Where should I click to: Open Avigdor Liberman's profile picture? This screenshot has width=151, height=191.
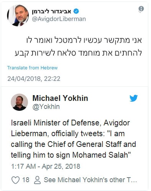[18, 15]
